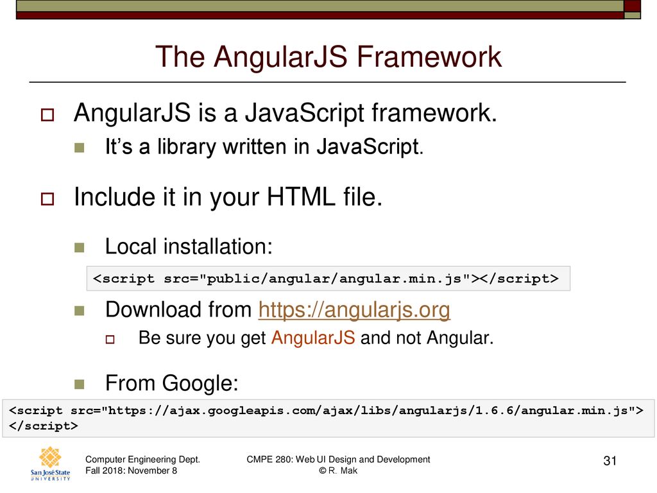The height and width of the screenshot is (493, 657).
Task: Click the slide number 31
Action: [610, 461]
